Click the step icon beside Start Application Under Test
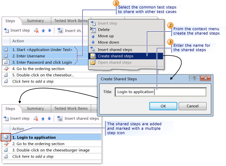Viewport: 226px width, 166px height. (6, 50)
